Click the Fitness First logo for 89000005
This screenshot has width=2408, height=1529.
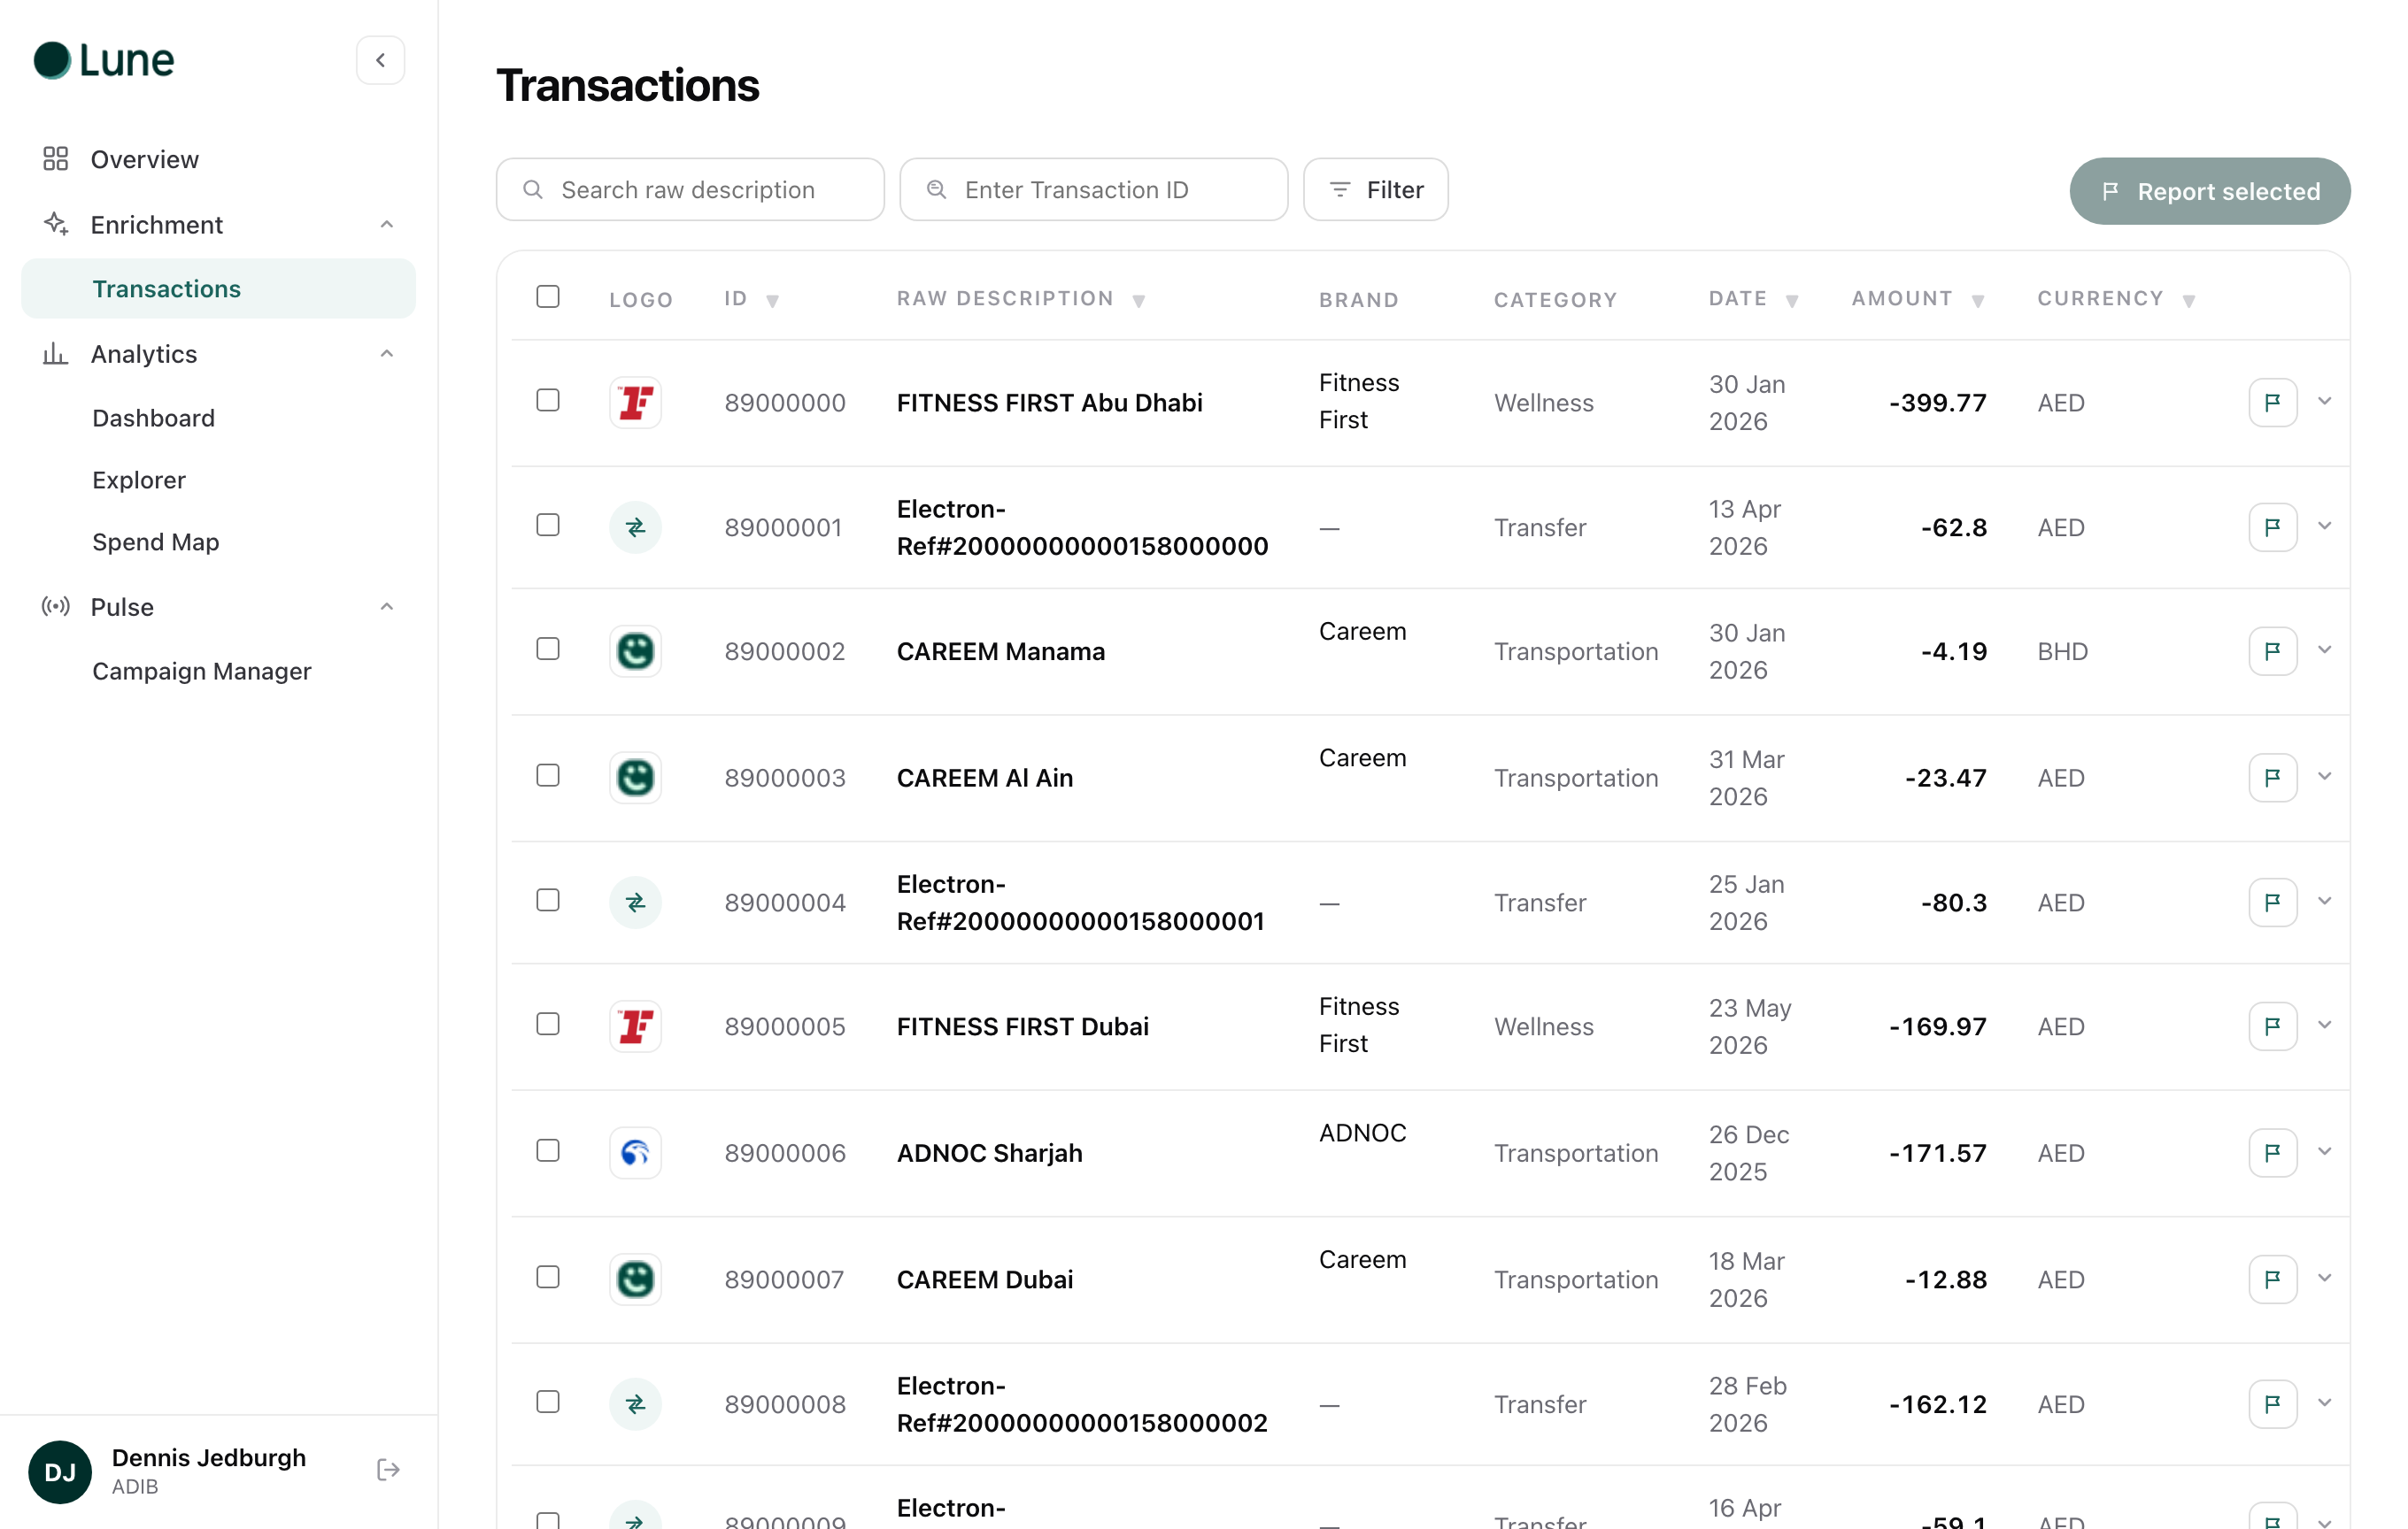pos(635,1026)
